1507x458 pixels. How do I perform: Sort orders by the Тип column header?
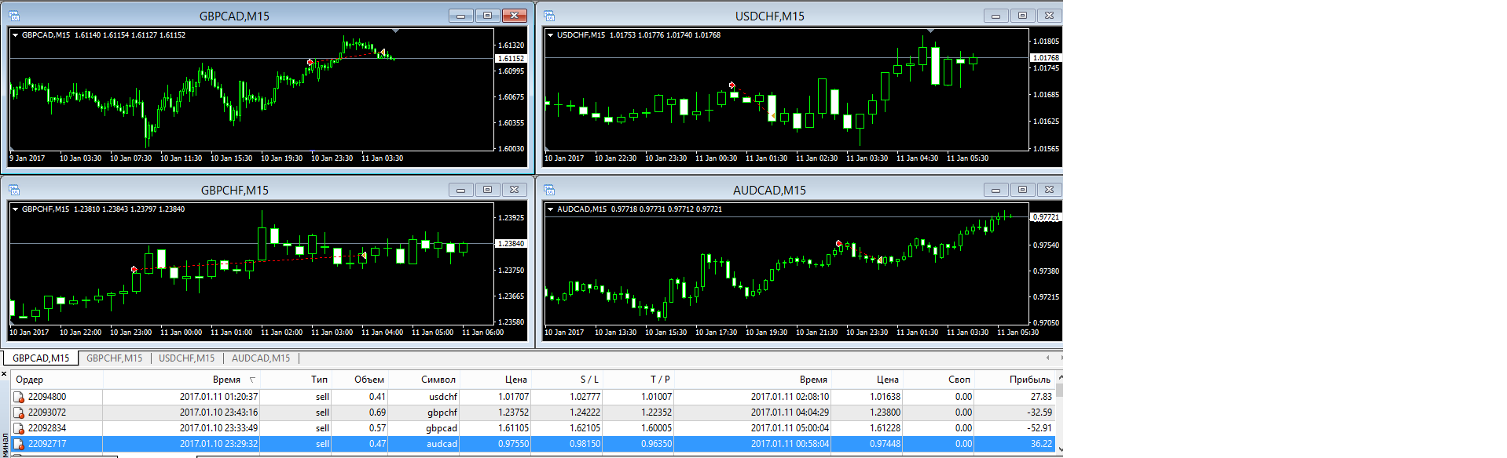[297, 380]
